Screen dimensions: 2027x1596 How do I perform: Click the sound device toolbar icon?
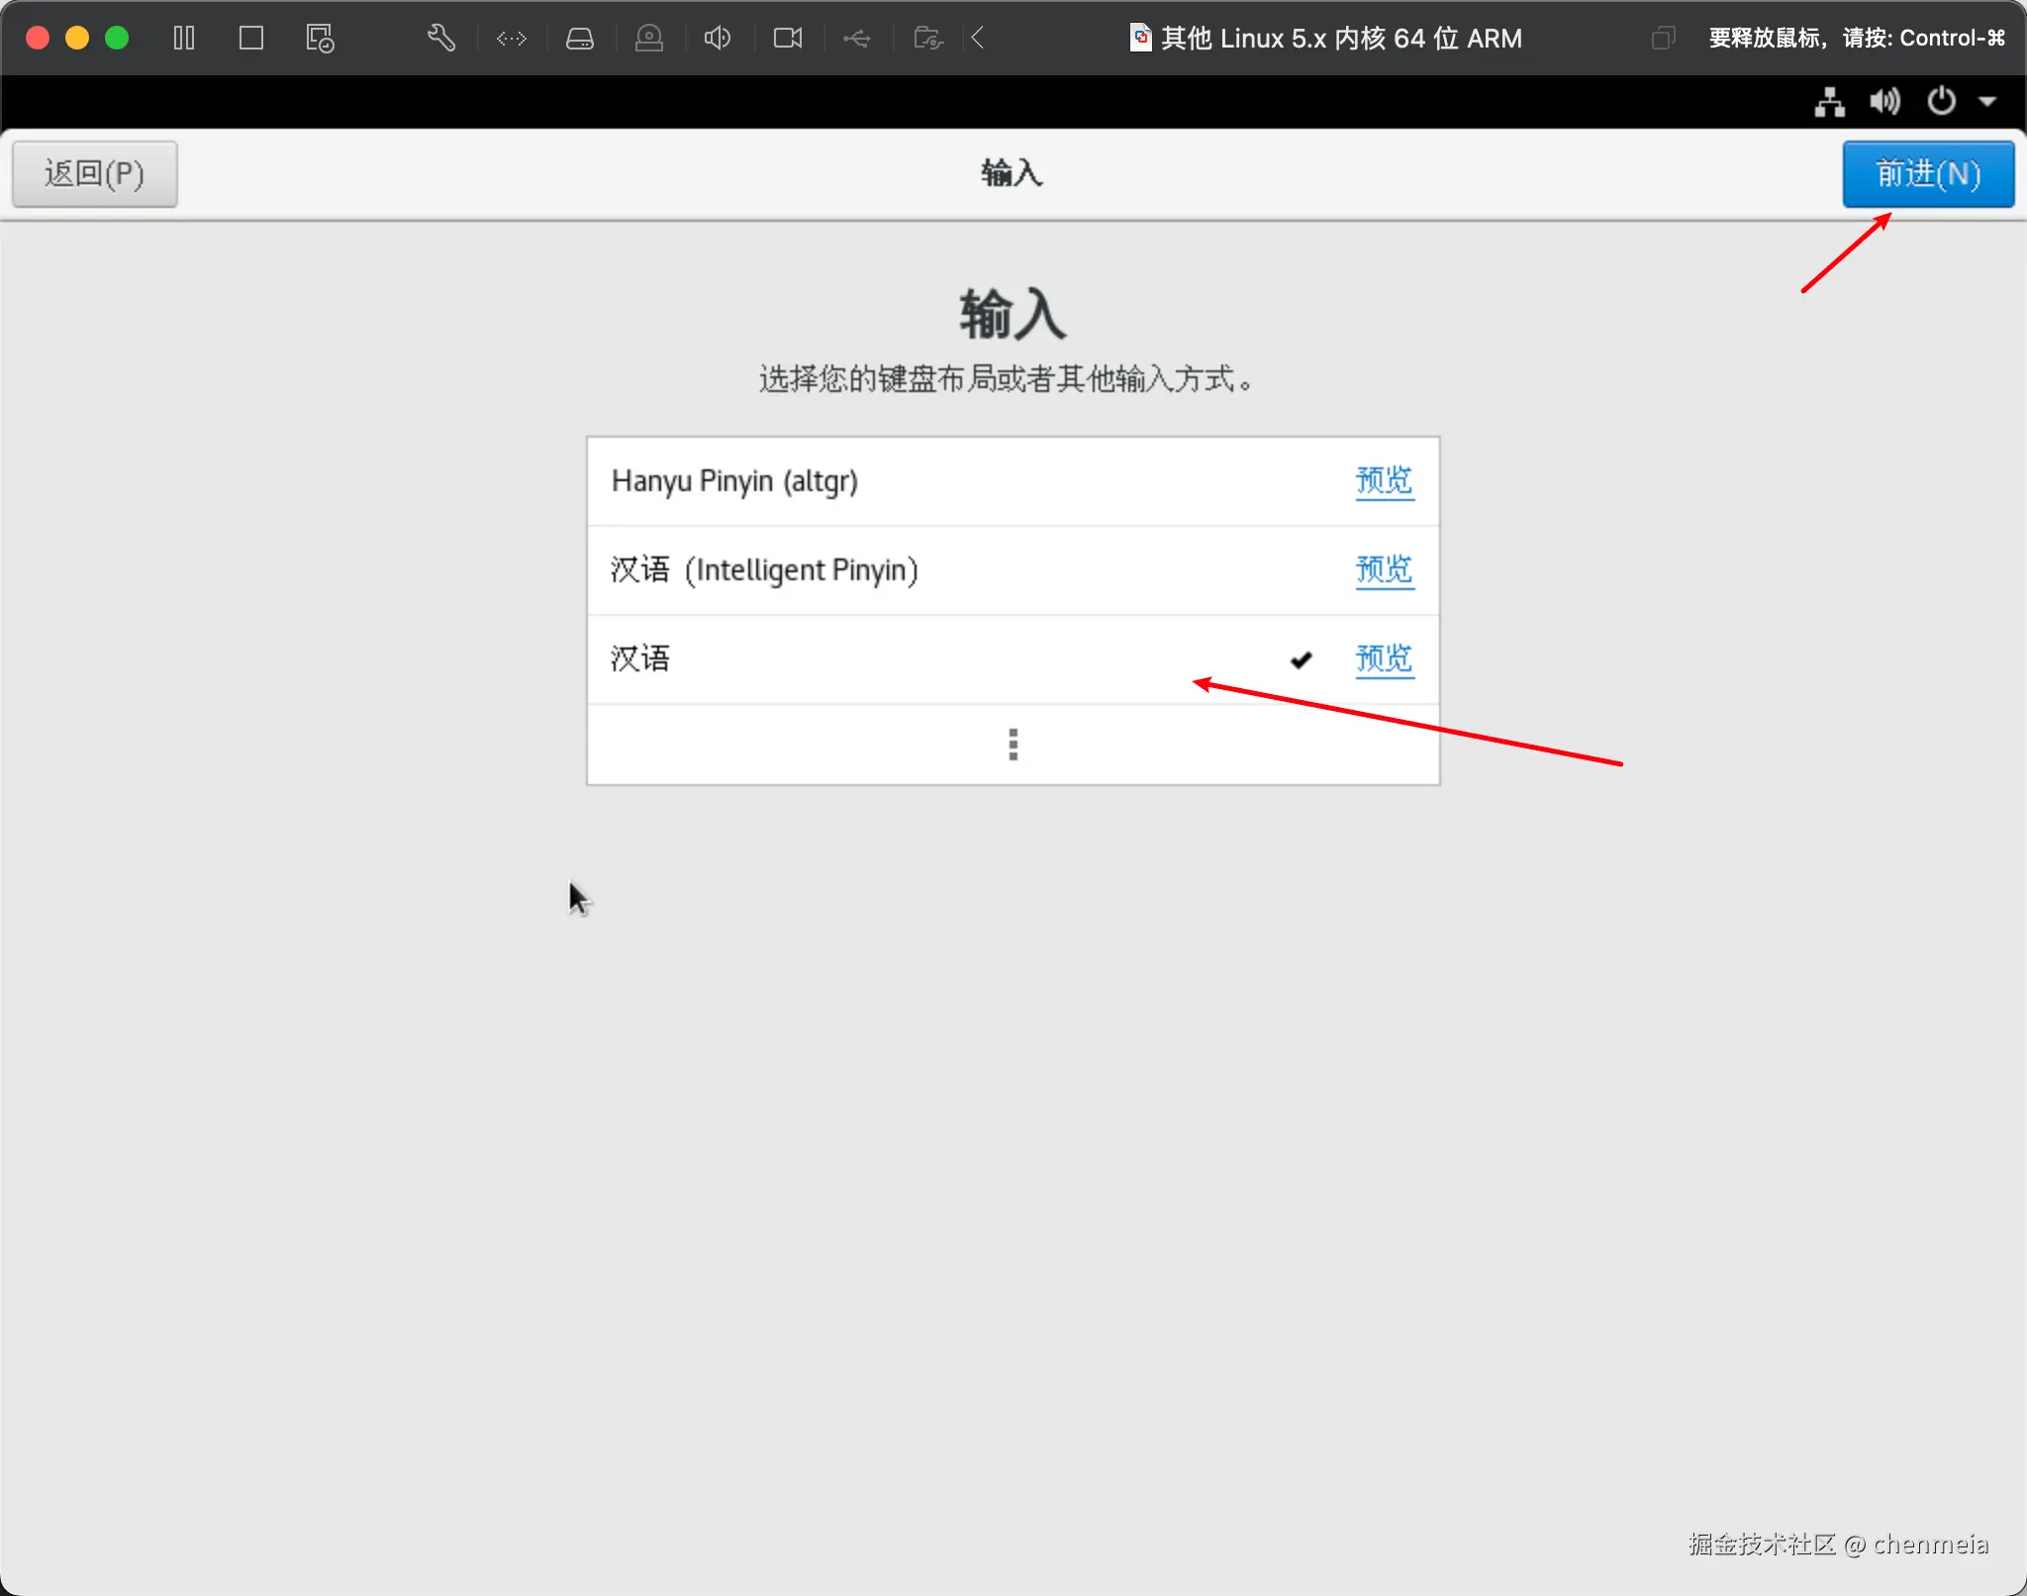(x=718, y=39)
